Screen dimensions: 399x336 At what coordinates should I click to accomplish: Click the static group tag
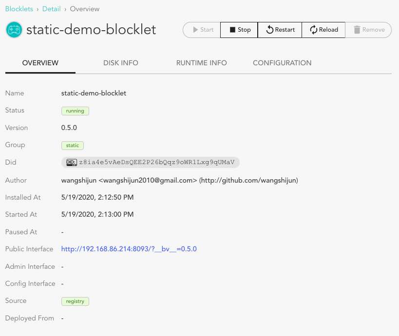[73, 145]
